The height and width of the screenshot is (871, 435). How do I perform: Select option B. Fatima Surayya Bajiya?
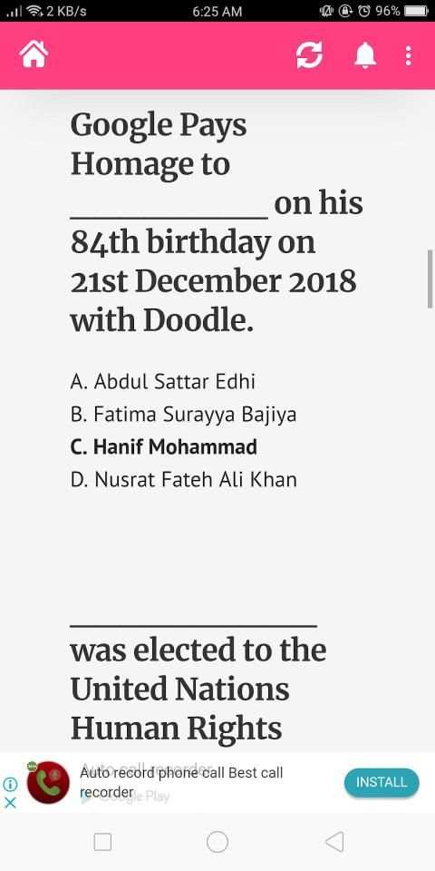coord(184,415)
